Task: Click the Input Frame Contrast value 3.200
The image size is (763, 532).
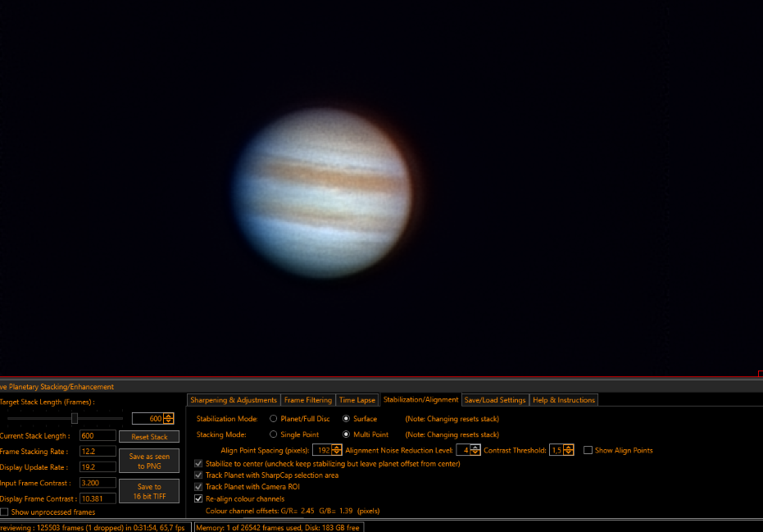Action: click(x=98, y=483)
